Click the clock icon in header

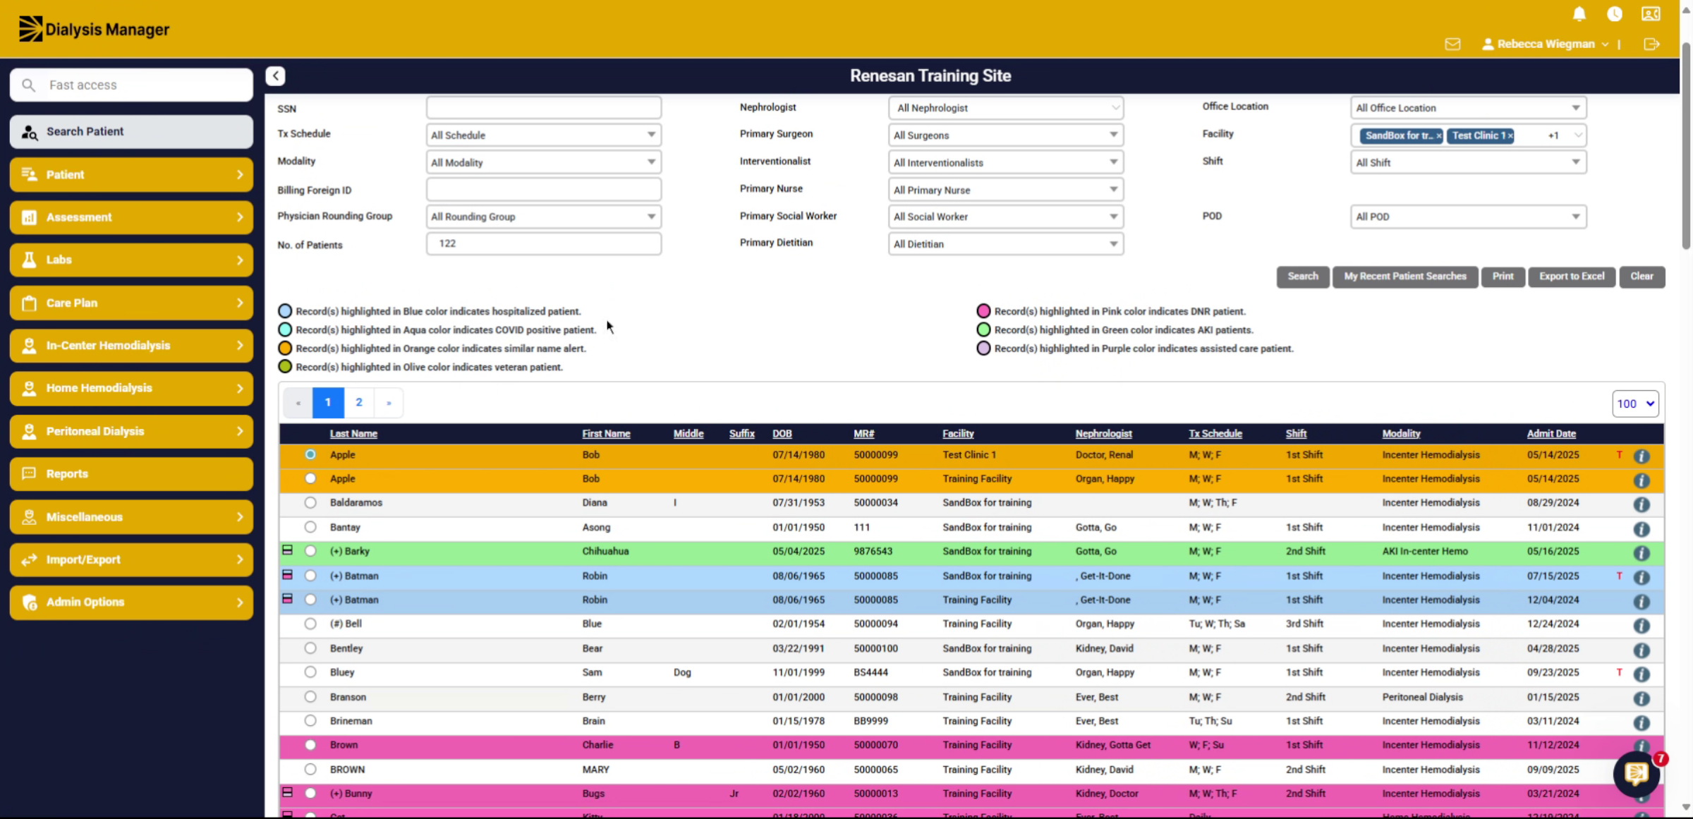[1615, 14]
